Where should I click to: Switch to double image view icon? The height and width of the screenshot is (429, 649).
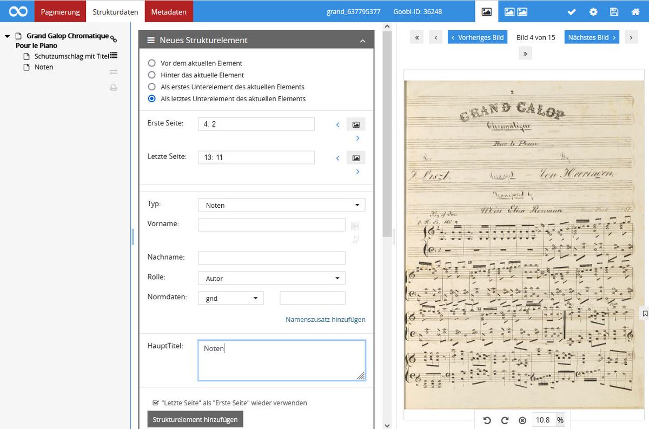516,11
